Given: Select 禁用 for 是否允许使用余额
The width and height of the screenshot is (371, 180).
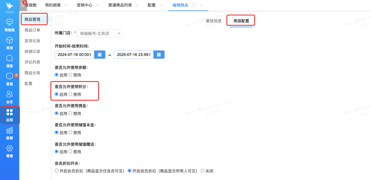Looking at the screenshot, I should [x=70, y=75].
